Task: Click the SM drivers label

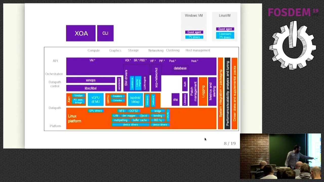Action: pos(126,77)
